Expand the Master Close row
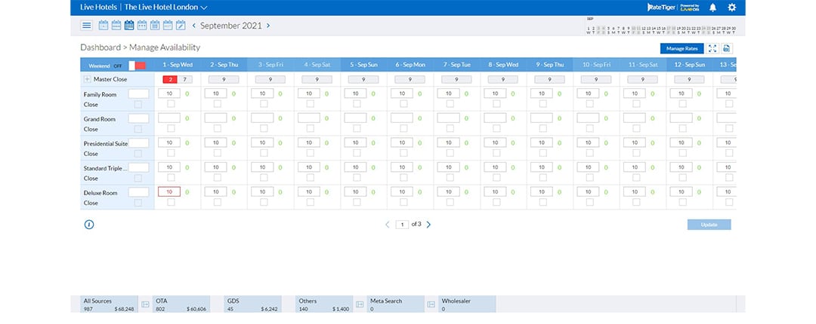This screenshot has width=816, height=324. [x=87, y=79]
